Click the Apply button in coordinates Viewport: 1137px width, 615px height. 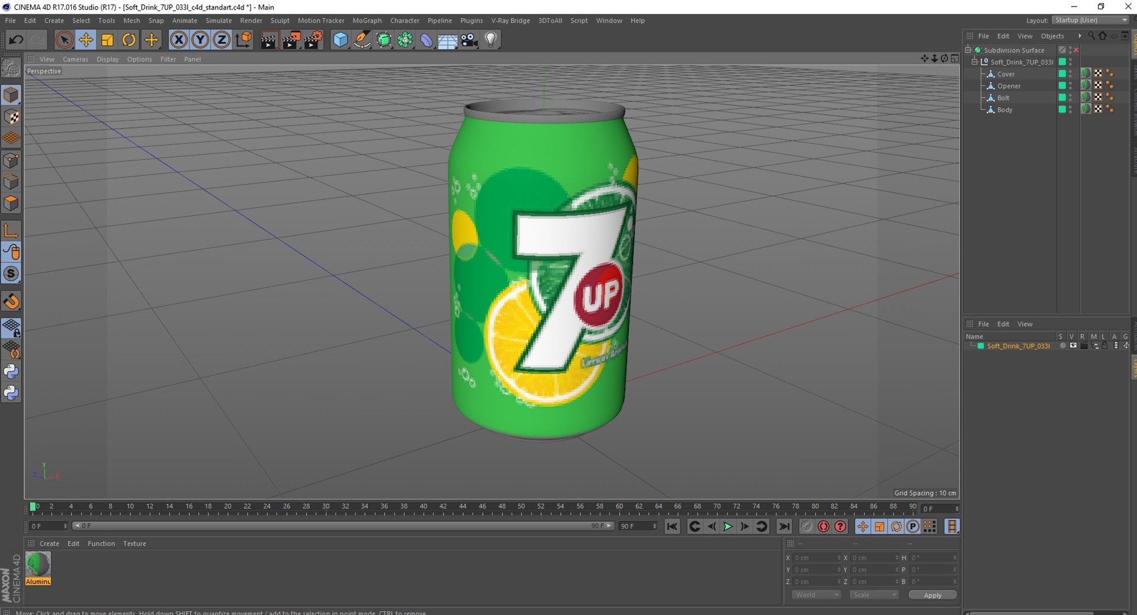932,595
